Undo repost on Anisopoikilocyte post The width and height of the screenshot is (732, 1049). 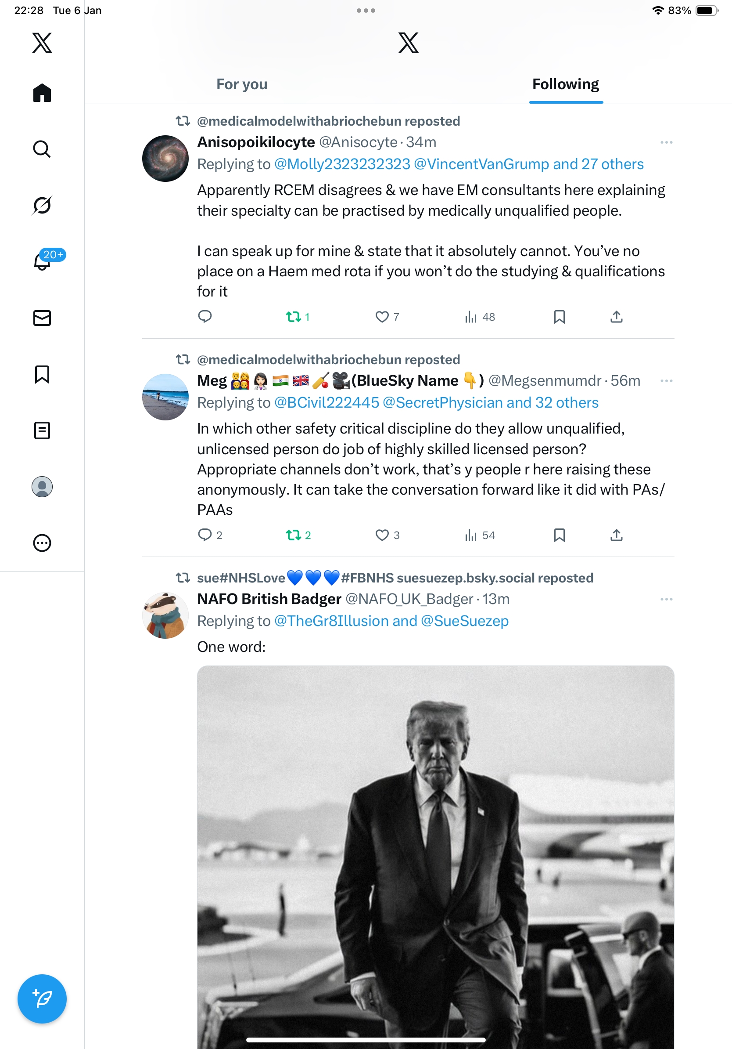[x=294, y=317]
